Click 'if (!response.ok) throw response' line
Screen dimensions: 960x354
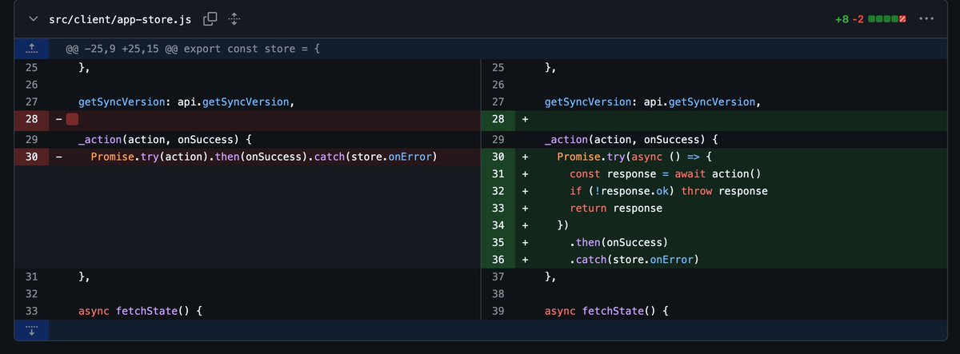[669, 191]
